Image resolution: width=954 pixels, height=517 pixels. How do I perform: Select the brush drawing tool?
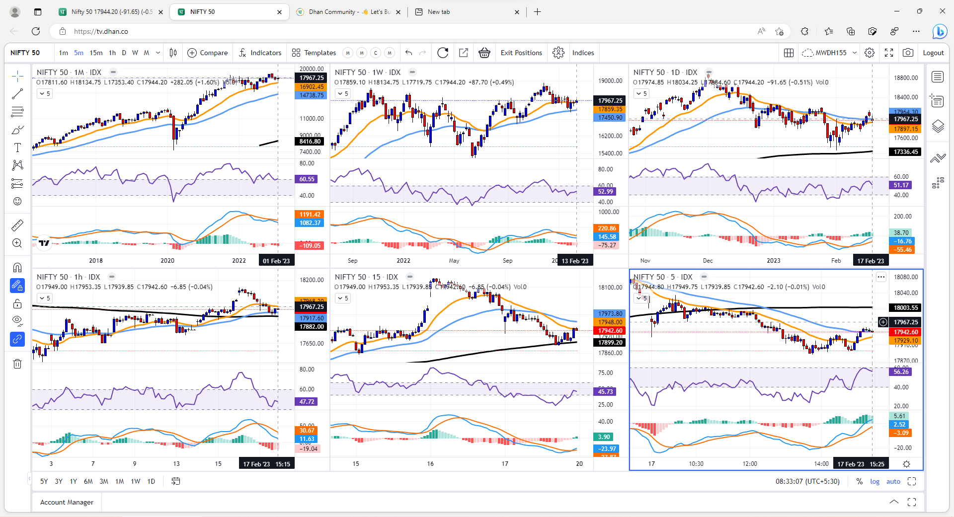point(17,130)
